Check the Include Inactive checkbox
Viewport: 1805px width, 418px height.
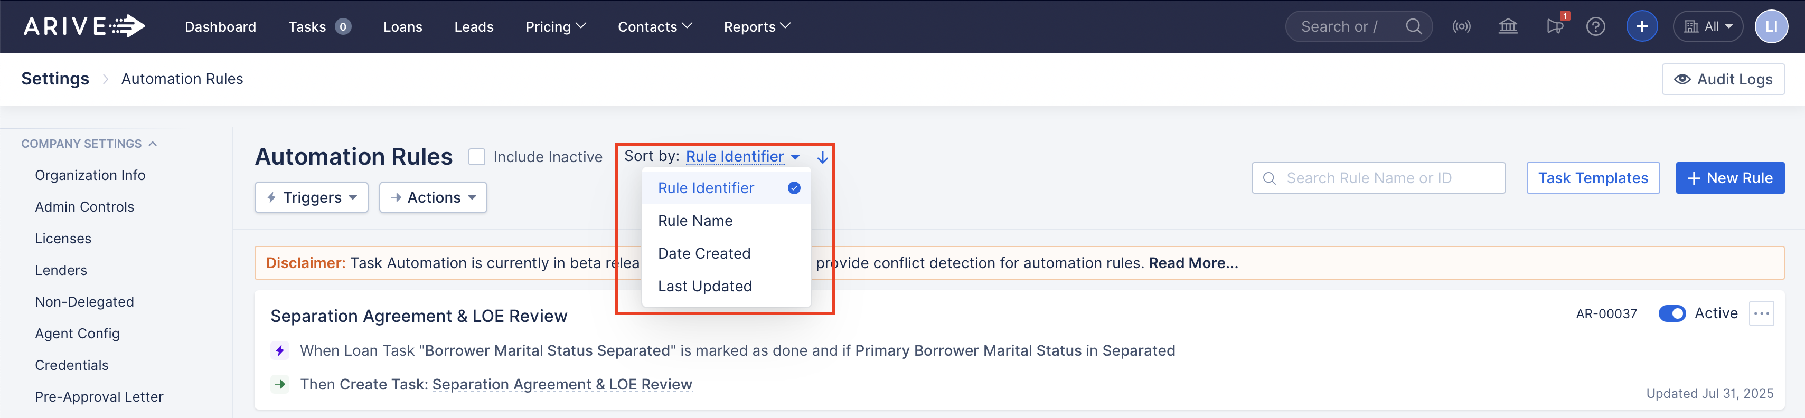click(x=476, y=157)
